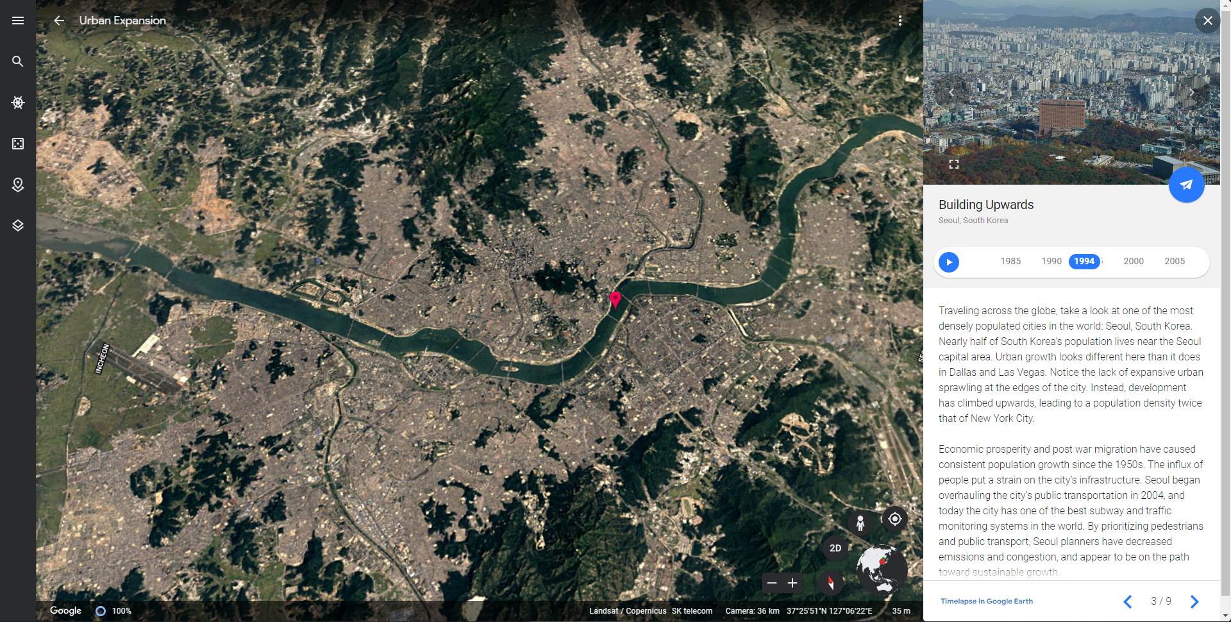Toggle selected year to 2005
Screen dimensions: 1231x622
1175,261
